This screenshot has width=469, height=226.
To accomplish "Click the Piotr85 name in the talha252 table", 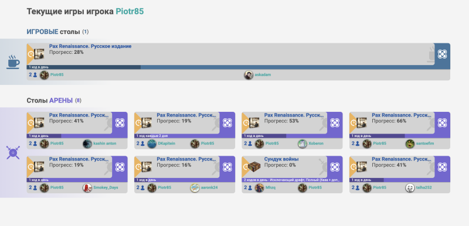I will pos(379,188).
